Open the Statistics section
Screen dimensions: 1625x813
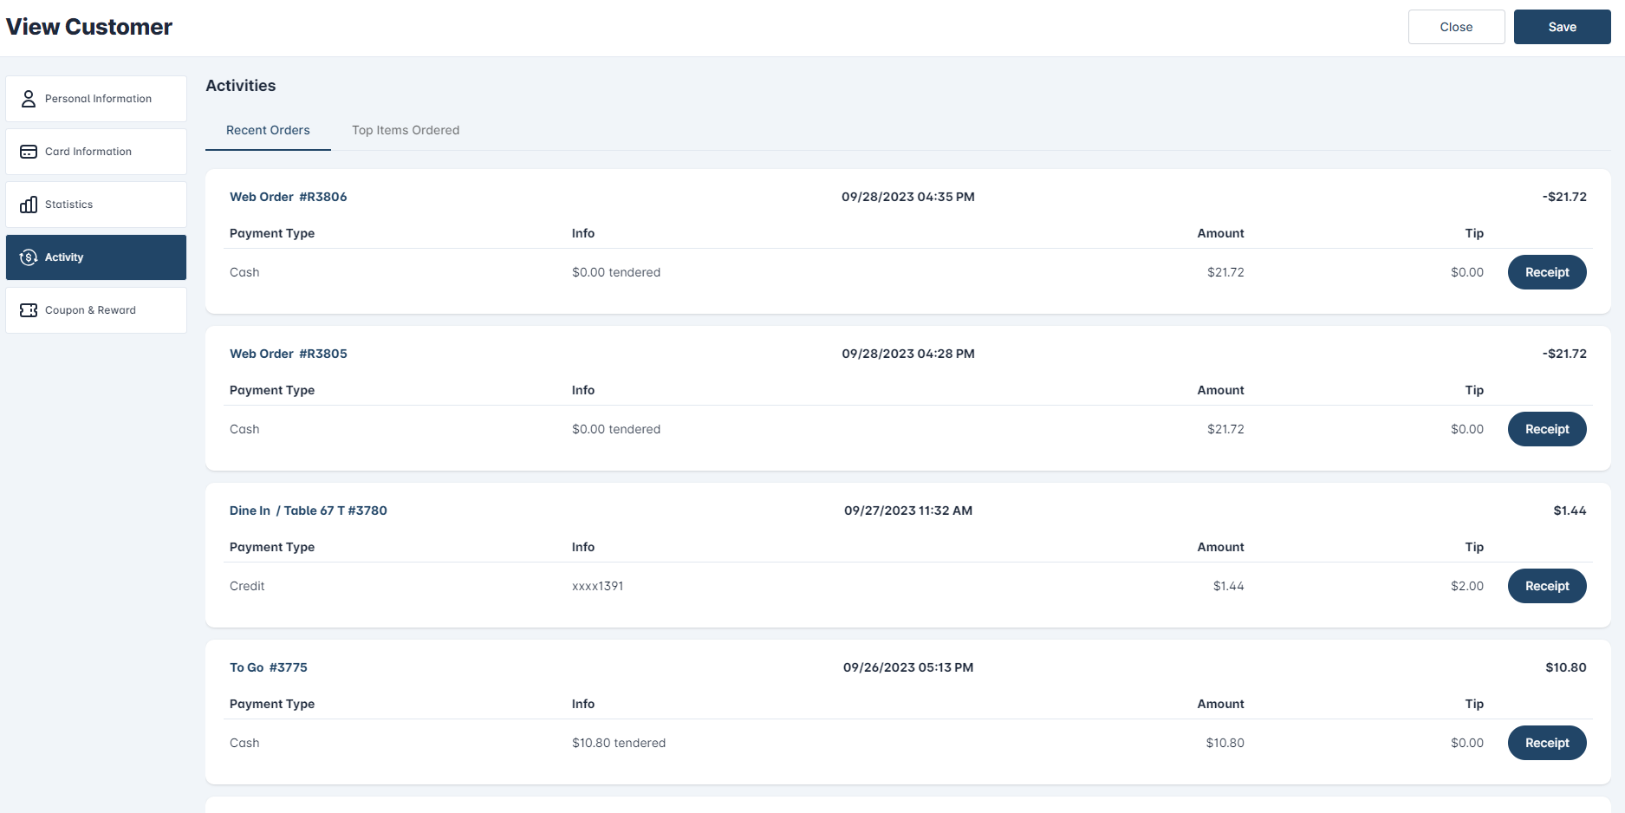pyautogui.click(x=69, y=205)
